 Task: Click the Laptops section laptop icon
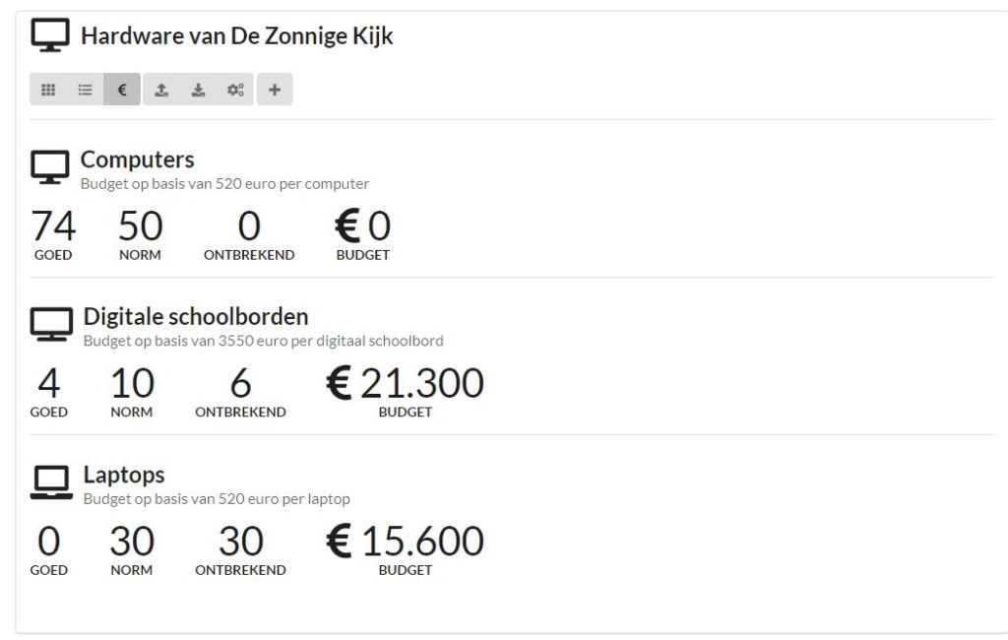[x=51, y=482]
